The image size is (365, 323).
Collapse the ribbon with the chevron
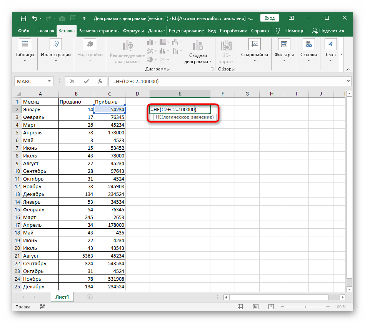(348, 69)
